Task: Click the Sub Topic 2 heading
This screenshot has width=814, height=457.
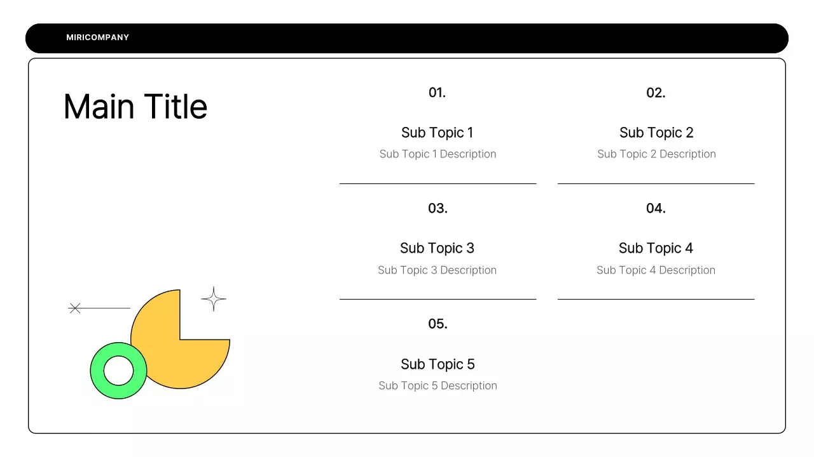Action: click(656, 133)
